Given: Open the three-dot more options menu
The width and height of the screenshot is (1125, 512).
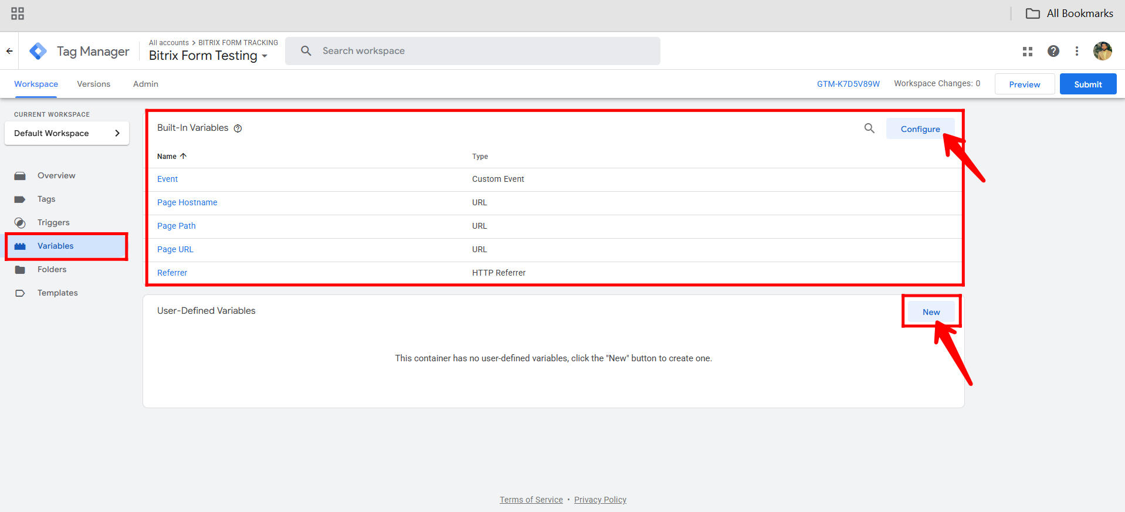Looking at the screenshot, I should point(1077,51).
